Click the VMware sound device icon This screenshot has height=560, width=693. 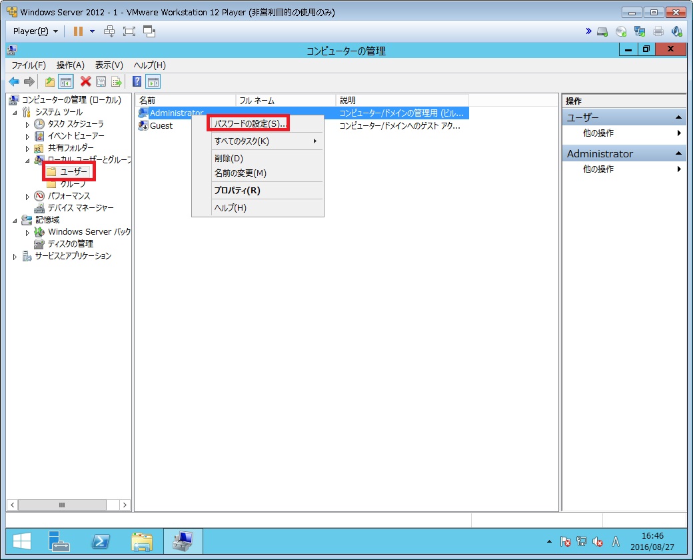point(676,31)
